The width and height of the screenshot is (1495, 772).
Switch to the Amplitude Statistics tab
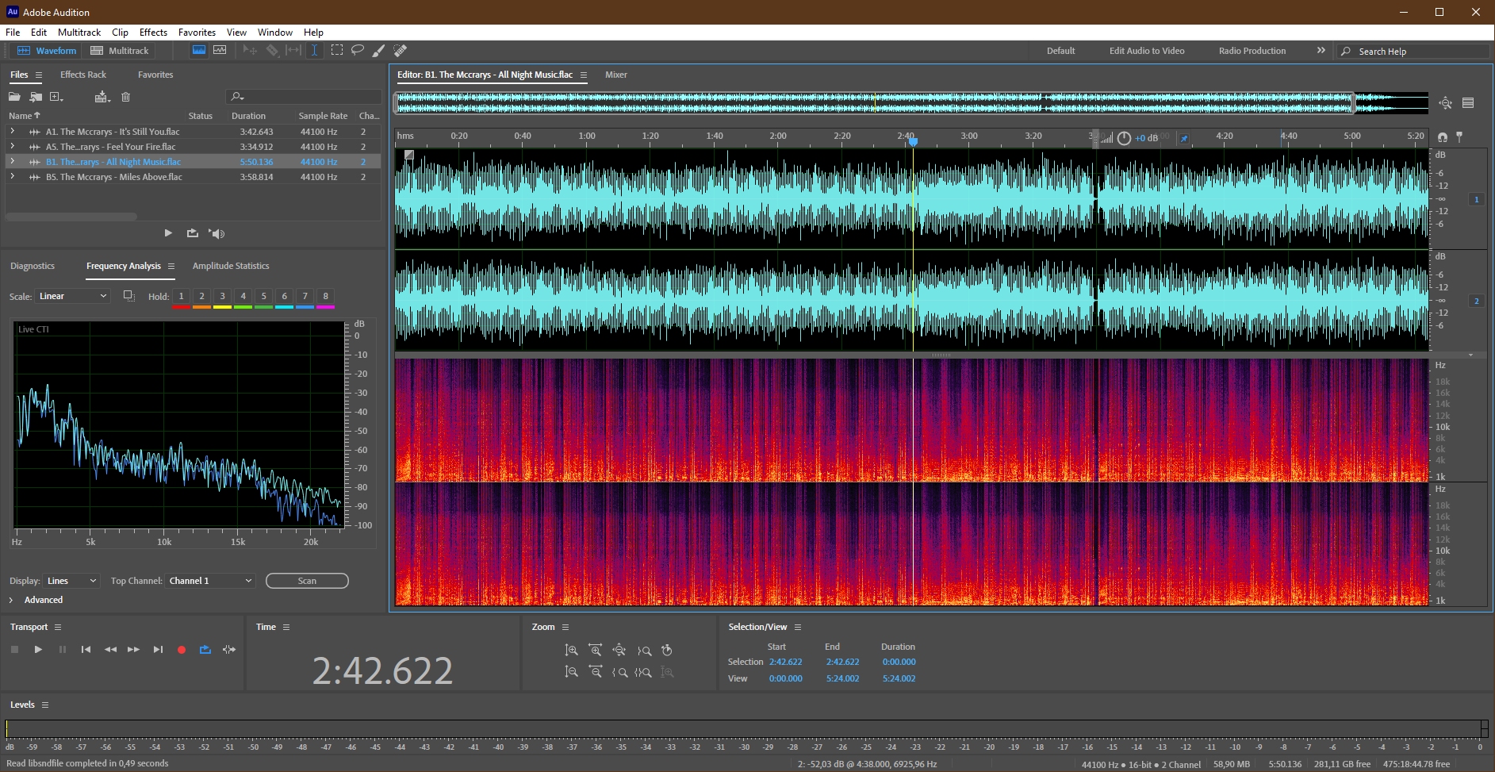[231, 266]
